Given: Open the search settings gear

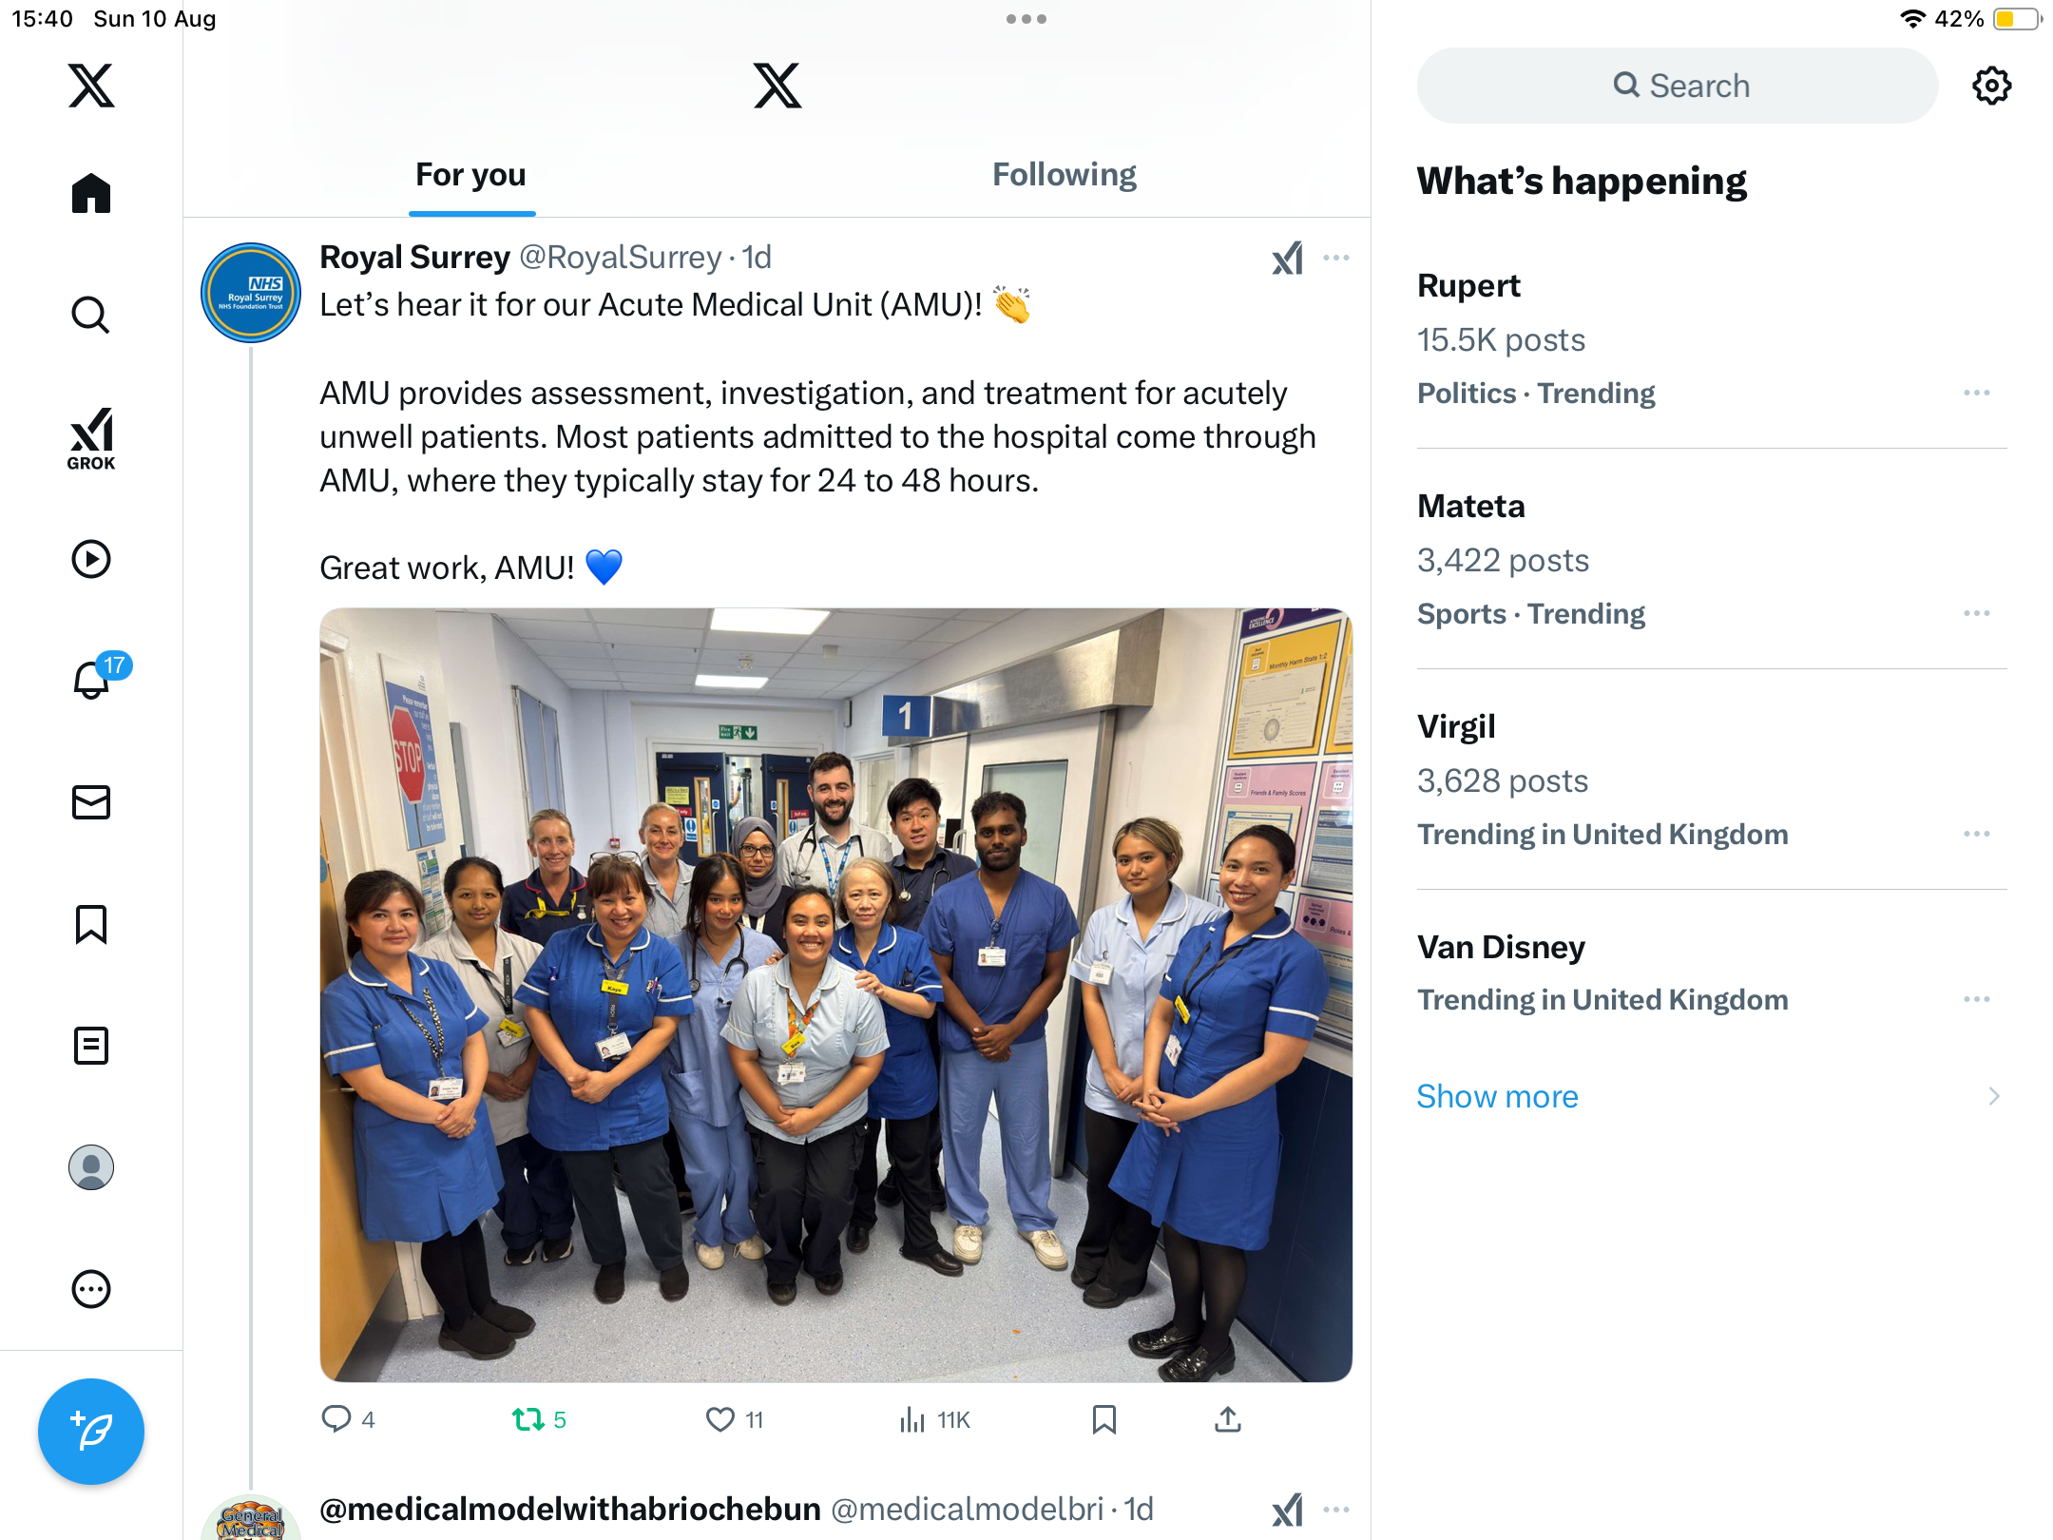Looking at the screenshot, I should (x=1991, y=86).
